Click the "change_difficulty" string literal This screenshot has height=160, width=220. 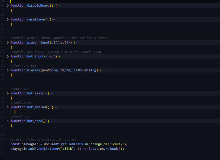coord(107,144)
